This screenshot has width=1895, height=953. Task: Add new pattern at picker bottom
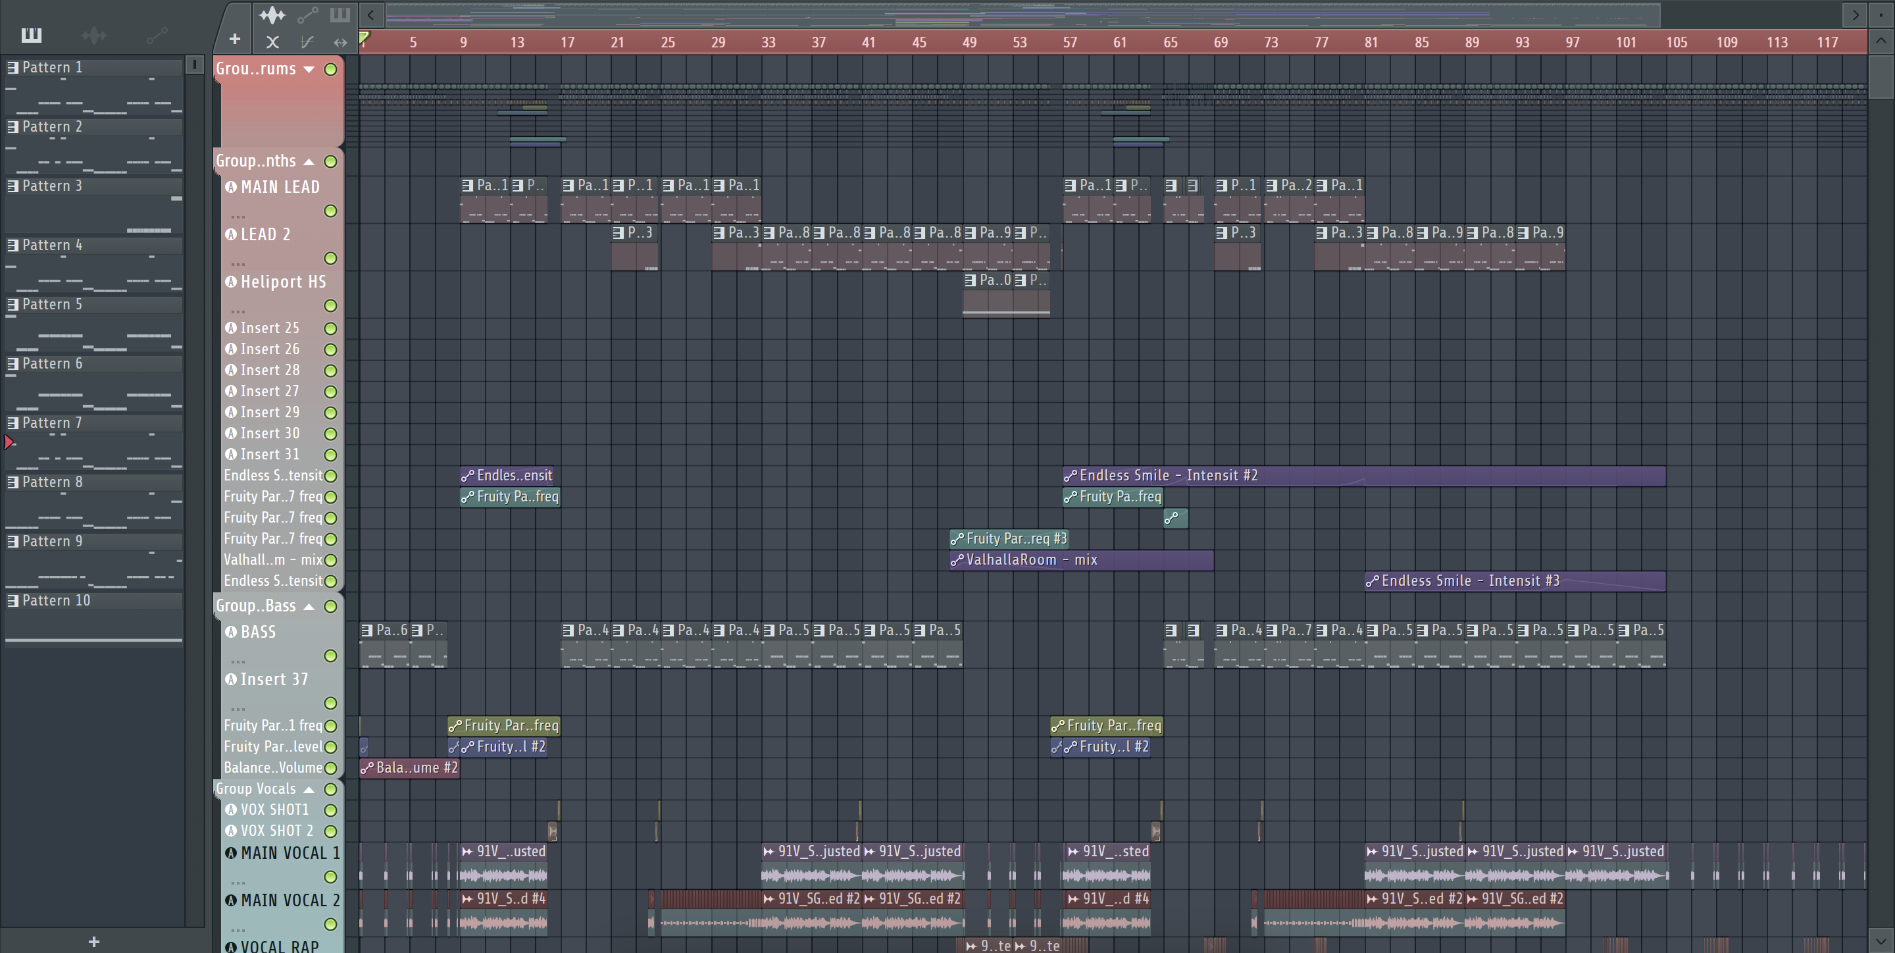pos(93,941)
